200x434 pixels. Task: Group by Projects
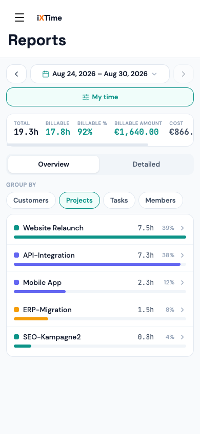pyautogui.click(x=79, y=200)
